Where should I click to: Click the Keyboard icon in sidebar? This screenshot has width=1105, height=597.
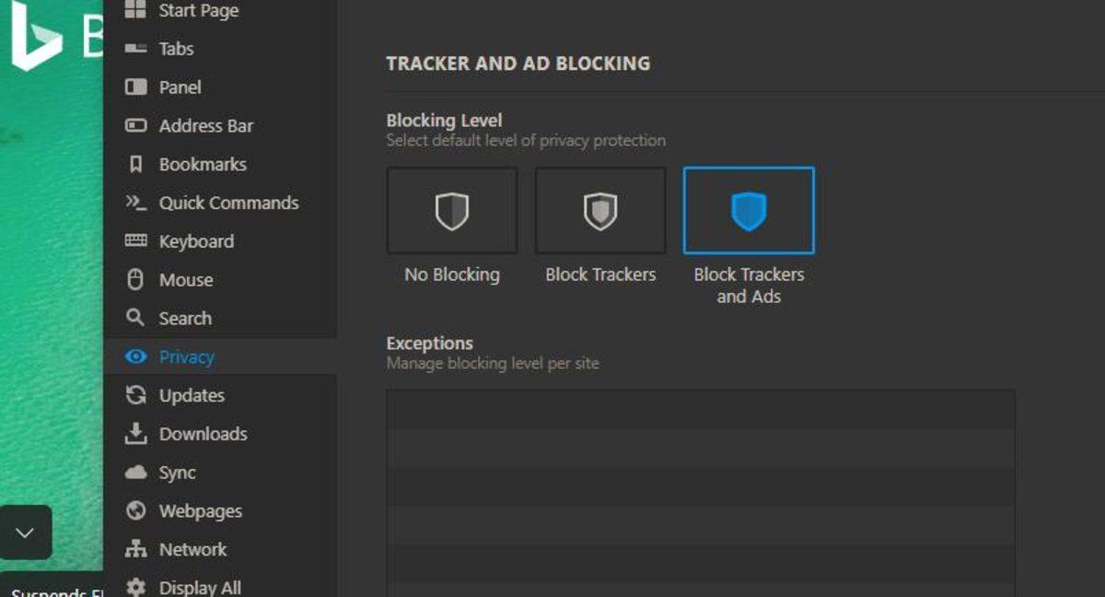pos(136,241)
